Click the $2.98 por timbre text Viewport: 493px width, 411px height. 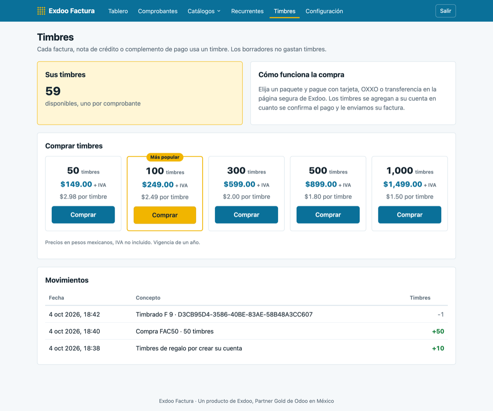tap(83, 196)
